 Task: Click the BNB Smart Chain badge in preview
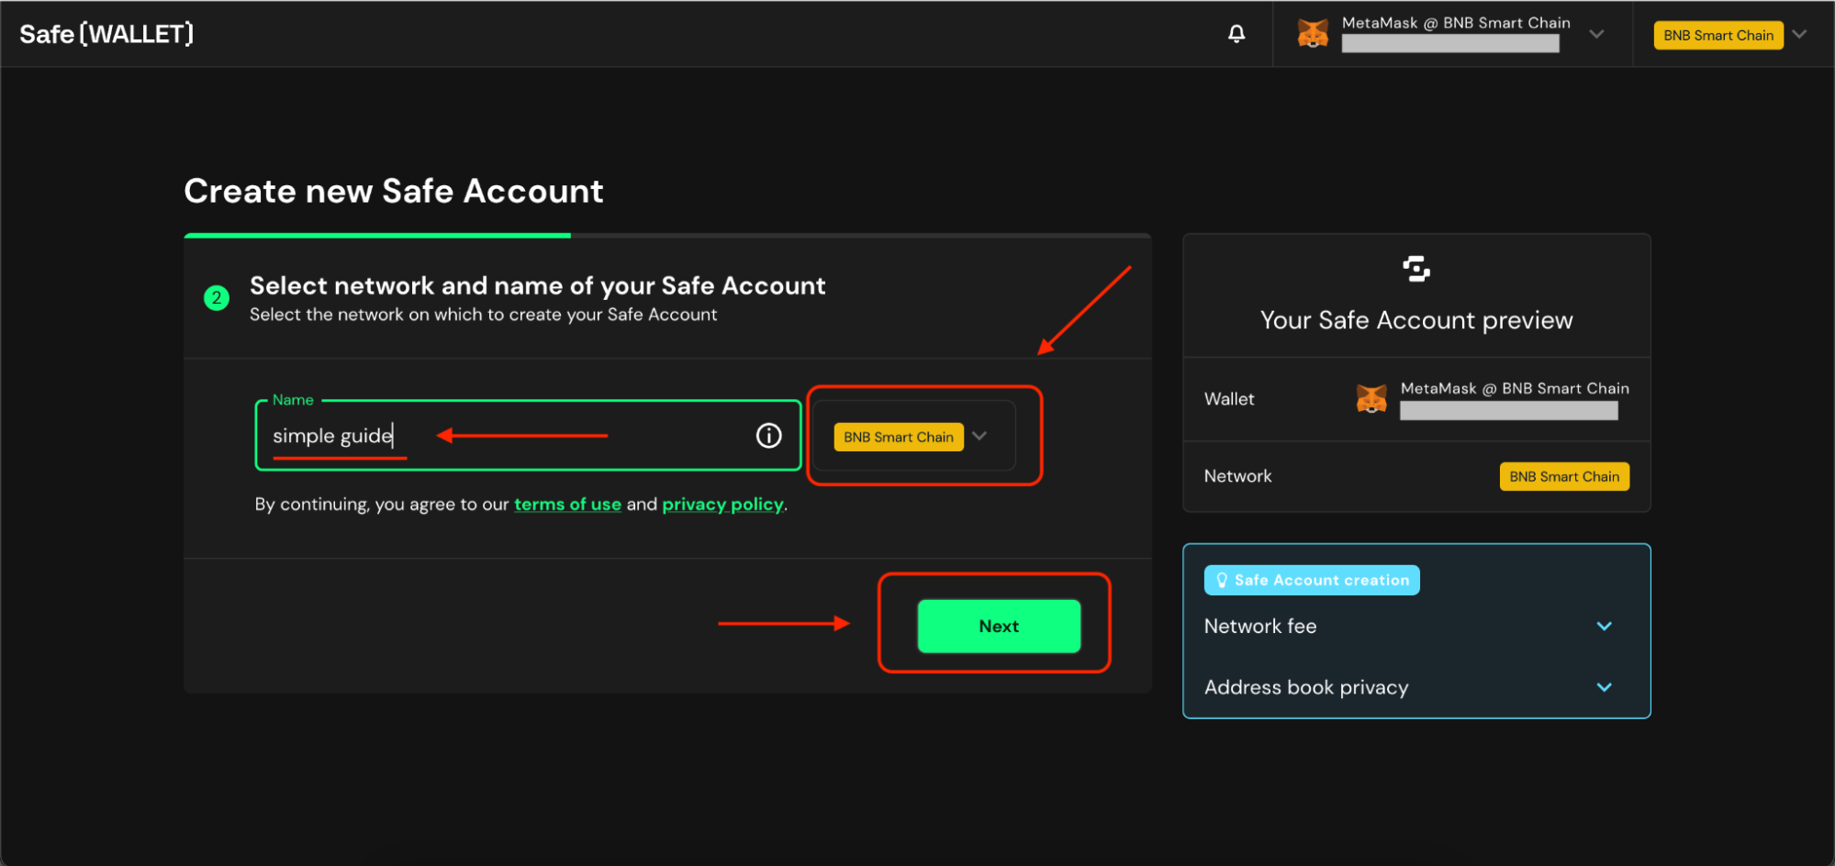pyautogui.click(x=1563, y=476)
